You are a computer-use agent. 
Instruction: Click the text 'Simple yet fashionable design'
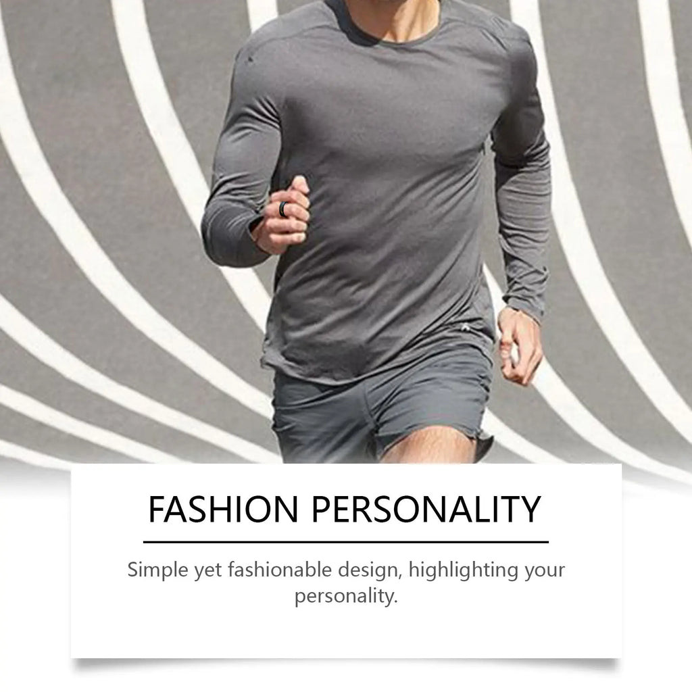pos(264,570)
